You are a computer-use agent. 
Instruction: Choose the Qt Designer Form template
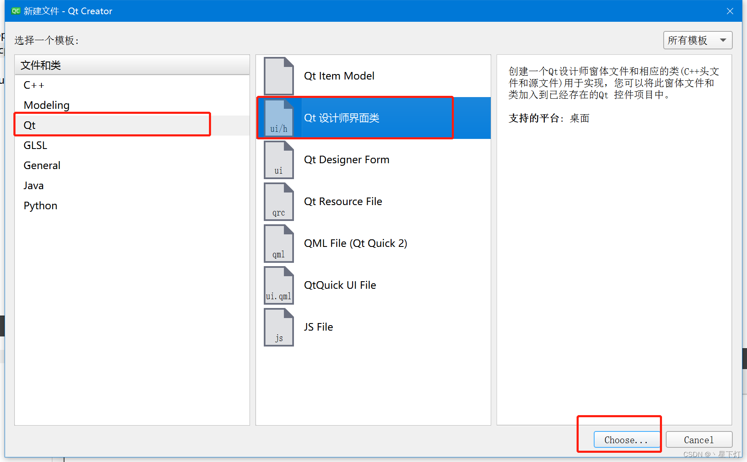coord(373,160)
